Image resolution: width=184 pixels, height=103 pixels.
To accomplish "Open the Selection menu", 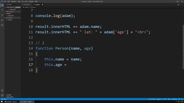I will point(14,1).
